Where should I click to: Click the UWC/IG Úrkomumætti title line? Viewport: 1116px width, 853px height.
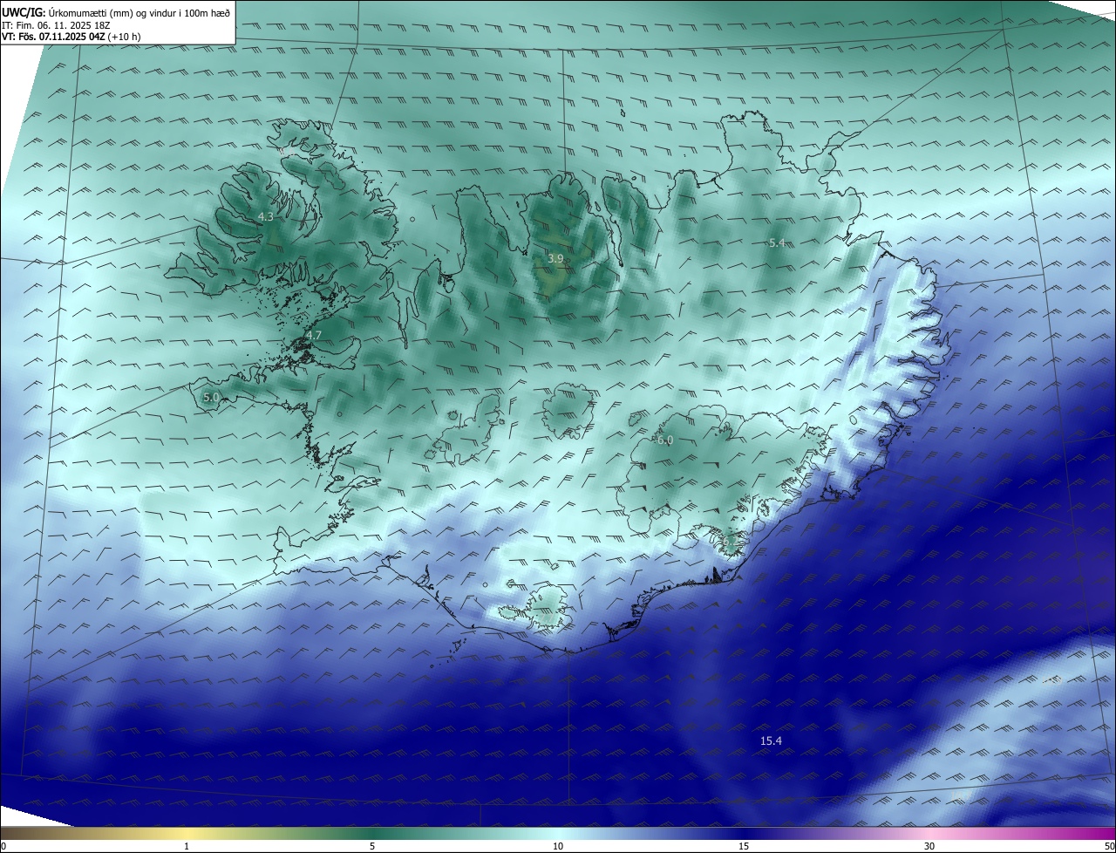pyautogui.click(x=117, y=13)
